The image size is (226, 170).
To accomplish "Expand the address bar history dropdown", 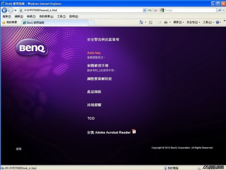I will [144, 10].
